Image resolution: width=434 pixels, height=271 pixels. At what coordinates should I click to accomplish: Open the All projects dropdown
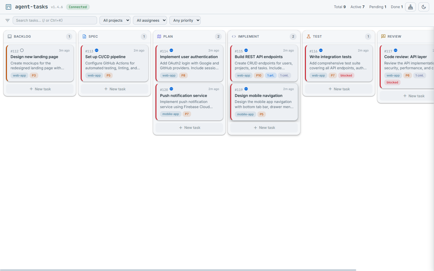[x=115, y=20]
